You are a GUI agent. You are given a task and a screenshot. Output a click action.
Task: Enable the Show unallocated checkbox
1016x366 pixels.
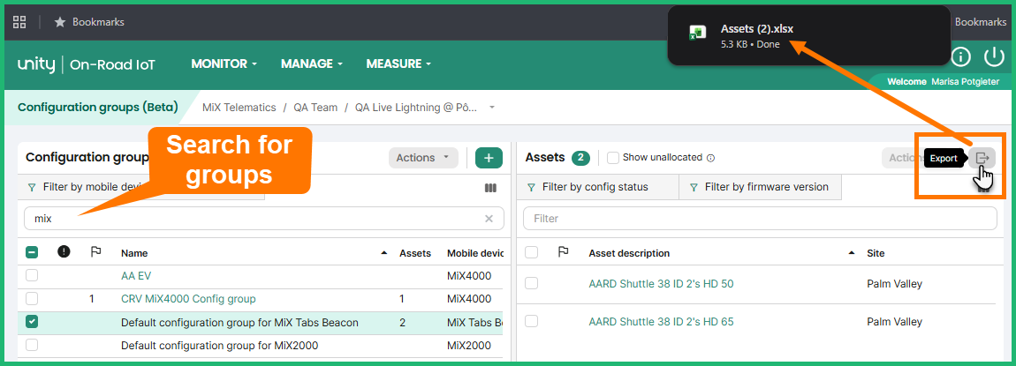tap(613, 158)
